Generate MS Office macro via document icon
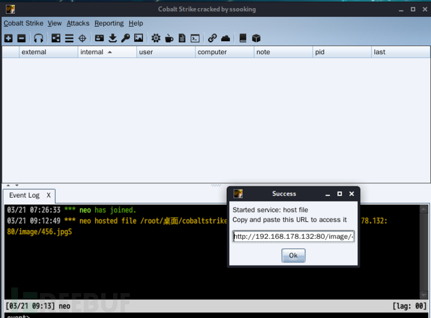 (182, 38)
